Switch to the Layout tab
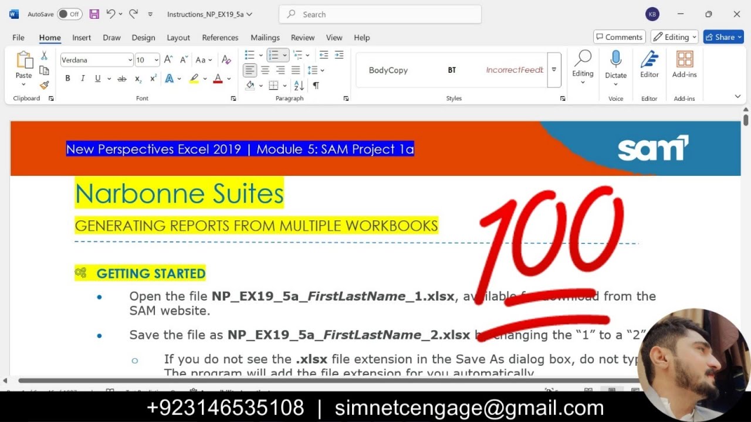 178,38
